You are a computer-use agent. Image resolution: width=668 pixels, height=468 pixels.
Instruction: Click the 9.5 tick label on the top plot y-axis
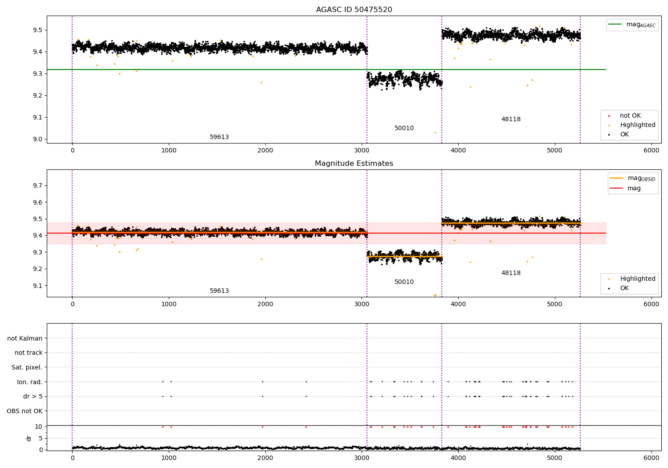(x=37, y=30)
